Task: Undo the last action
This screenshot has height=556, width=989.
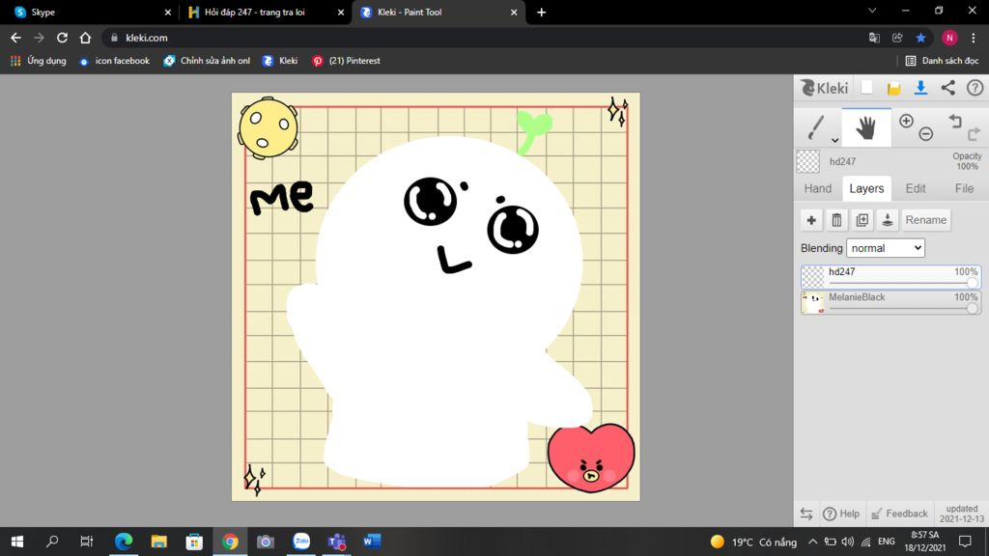Action: [x=955, y=121]
